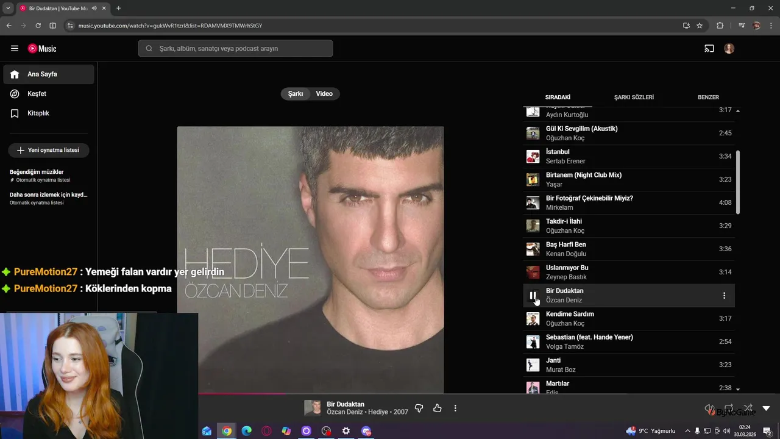The height and width of the screenshot is (439, 780).
Task: Select the BENZER tab
Action: pyautogui.click(x=708, y=97)
